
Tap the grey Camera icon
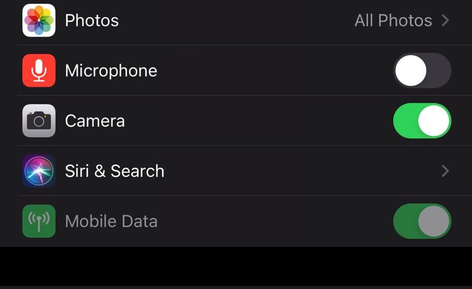tap(39, 121)
